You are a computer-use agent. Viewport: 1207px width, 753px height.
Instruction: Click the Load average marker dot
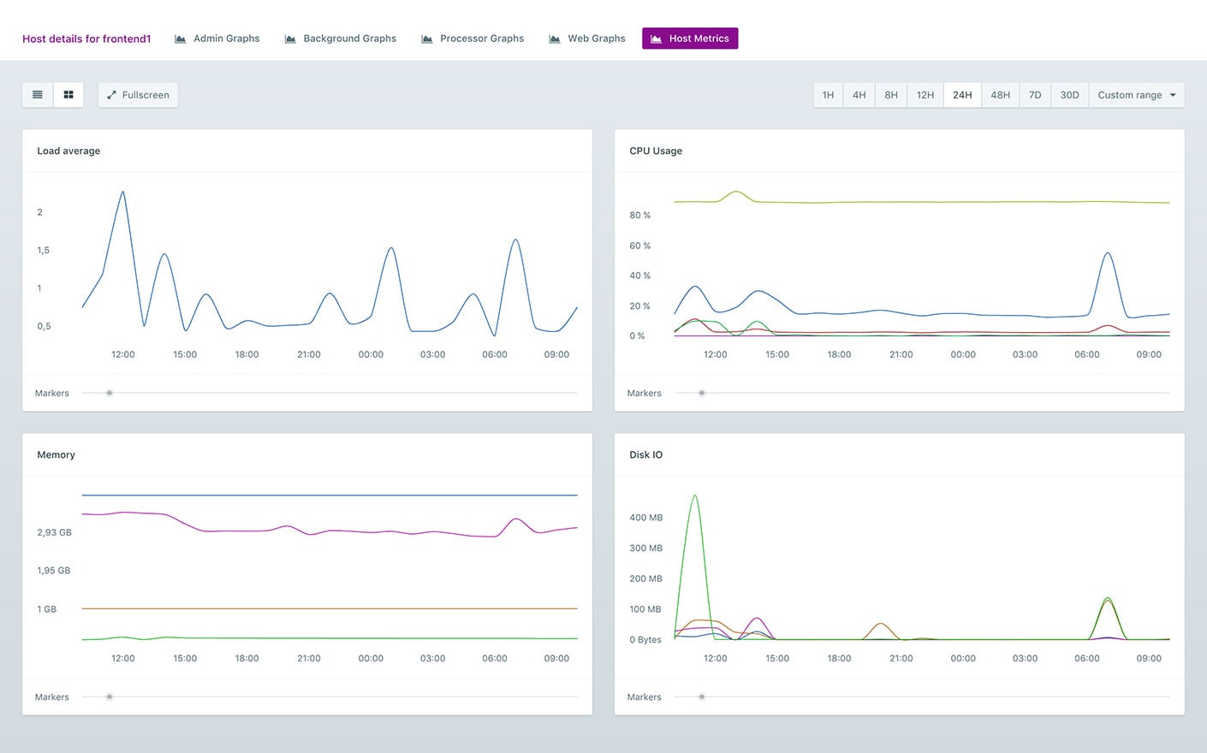tap(110, 393)
